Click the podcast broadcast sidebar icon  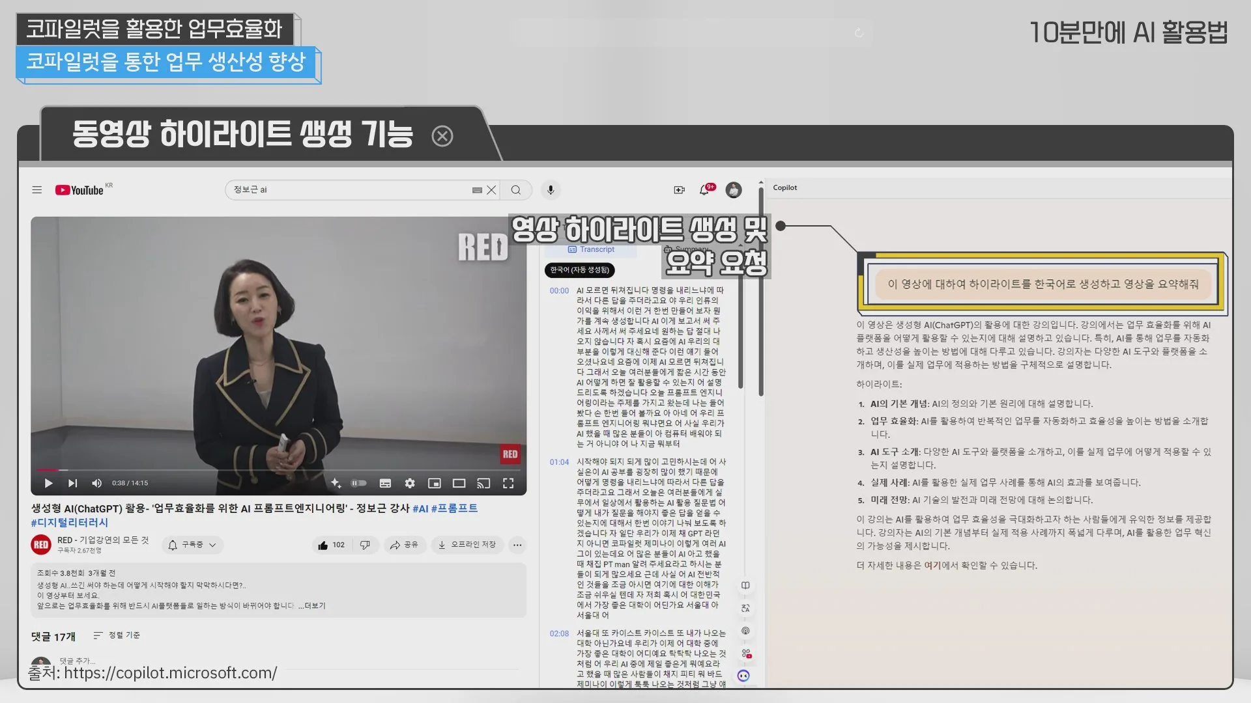pyautogui.click(x=745, y=631)
